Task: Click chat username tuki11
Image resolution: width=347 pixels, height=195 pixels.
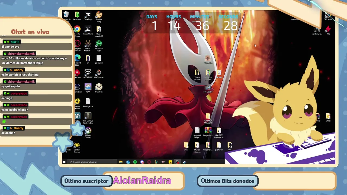Action: click(x=15, y=42)
